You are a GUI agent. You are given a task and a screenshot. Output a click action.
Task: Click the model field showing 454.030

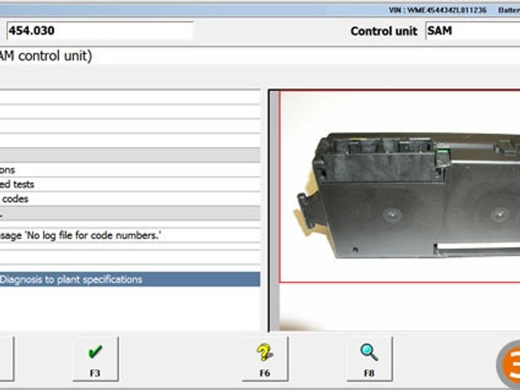coord(99,31)
